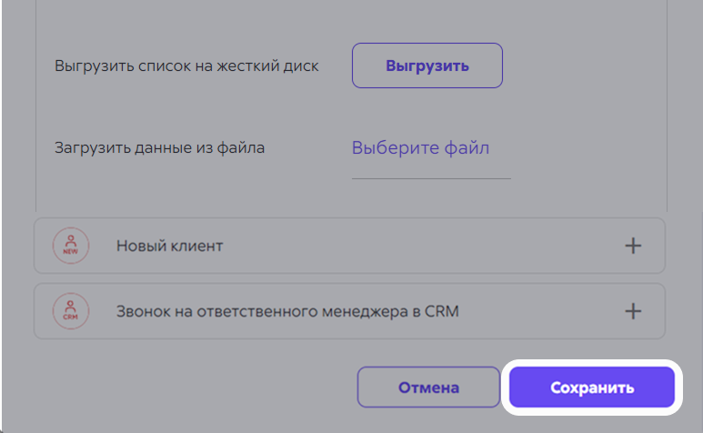Click the underline beneath Выберите файл field

point(431,178)
